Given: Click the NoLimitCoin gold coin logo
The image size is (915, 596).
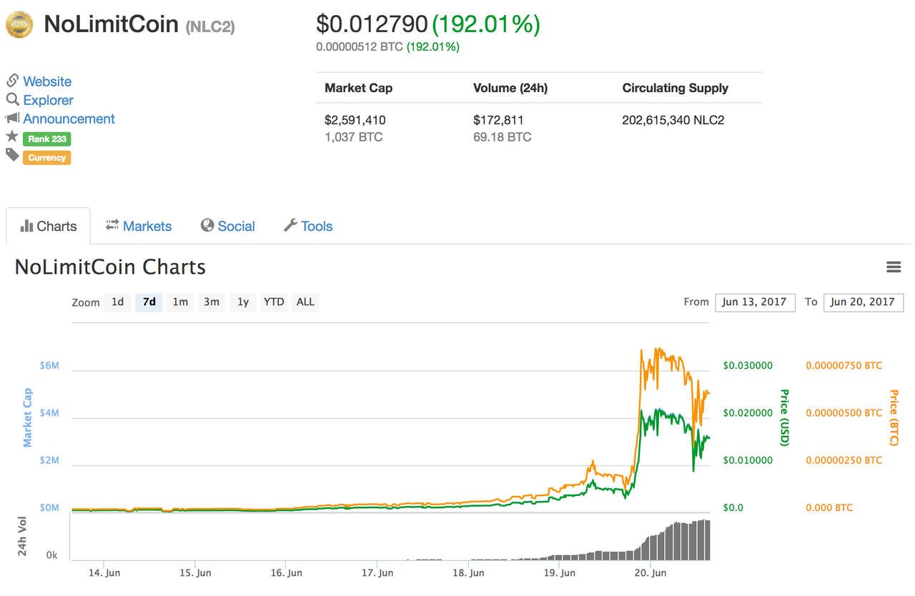Looking at the screenshot, I should click(x=19, y=25).
